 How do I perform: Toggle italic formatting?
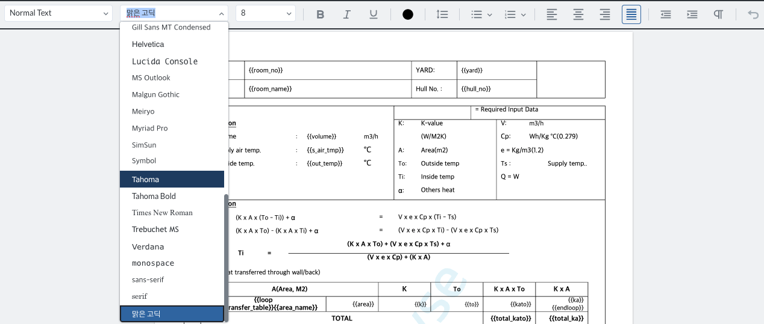click(x=347, y=14)
